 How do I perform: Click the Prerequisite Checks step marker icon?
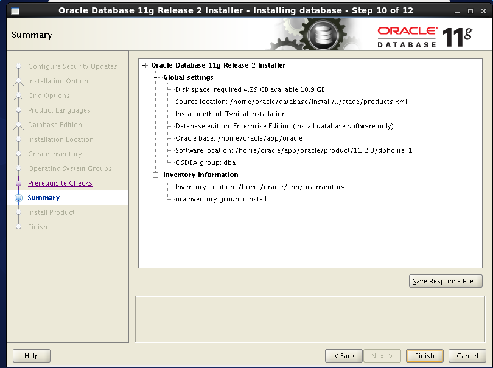(x=18, y=183)
